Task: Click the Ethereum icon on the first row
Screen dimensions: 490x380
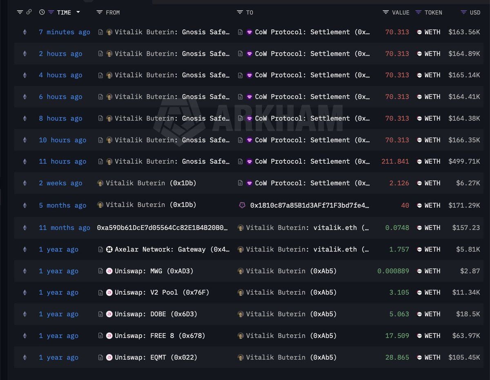Action: 24,32
